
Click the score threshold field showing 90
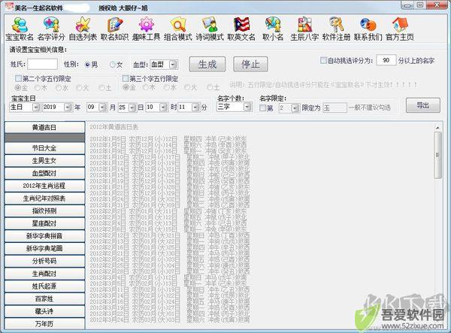coord(386,60)
